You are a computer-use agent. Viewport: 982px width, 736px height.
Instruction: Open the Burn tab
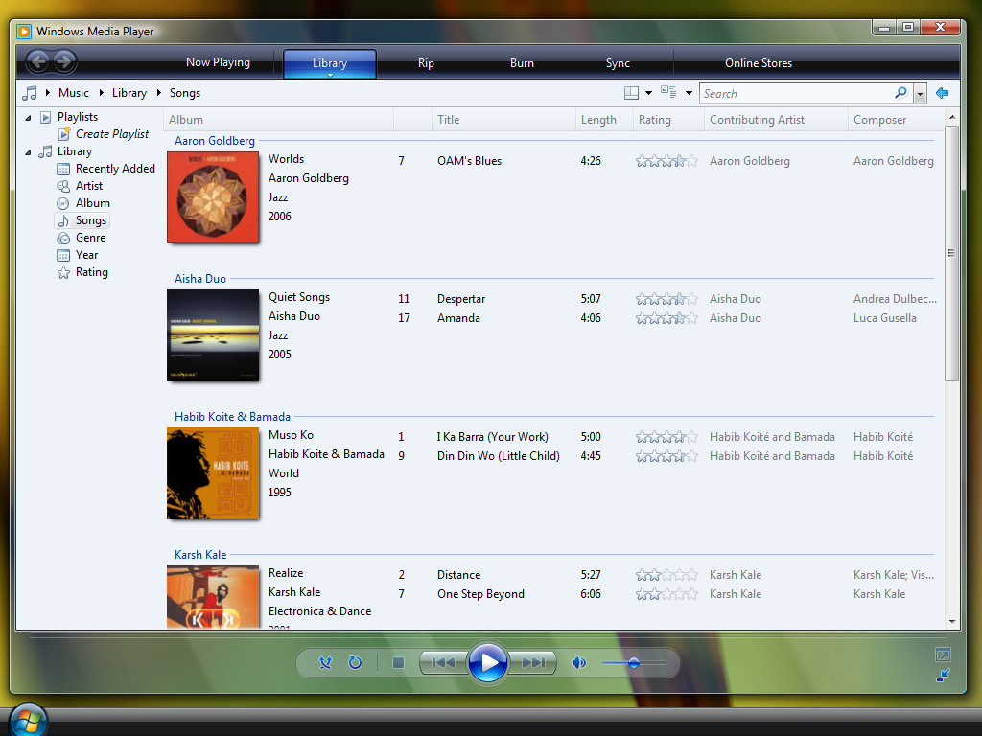pos(522,63)
